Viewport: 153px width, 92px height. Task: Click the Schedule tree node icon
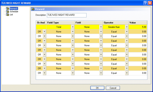click(7, 11)
